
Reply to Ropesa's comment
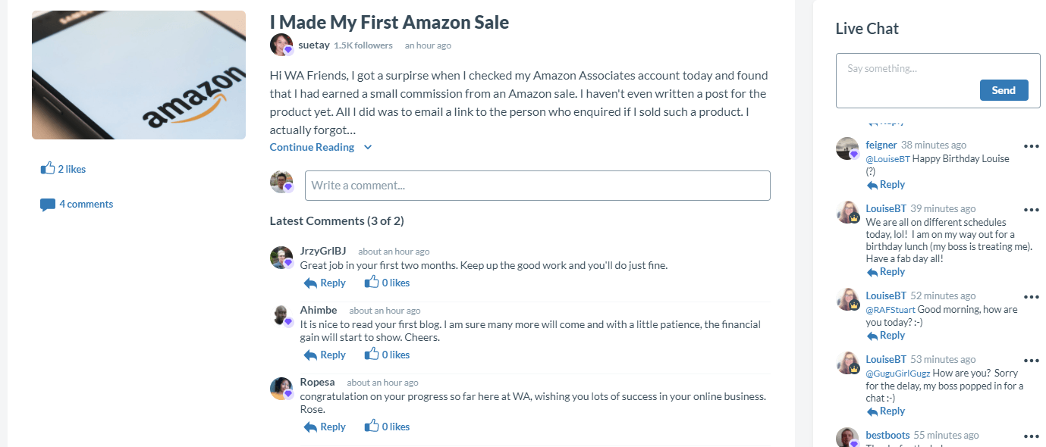coord(325,427)
